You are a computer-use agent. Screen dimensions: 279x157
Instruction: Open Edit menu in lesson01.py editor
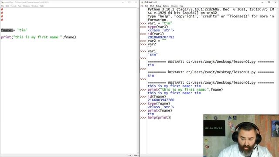coord(7,6)
